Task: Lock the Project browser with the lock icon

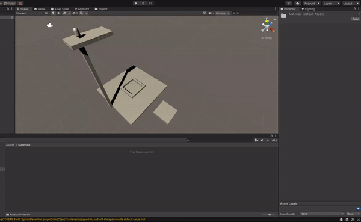Action: pos(271,136)
